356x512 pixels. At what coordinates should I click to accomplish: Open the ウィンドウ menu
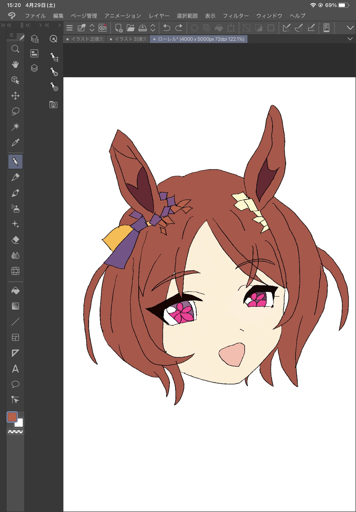point(269,16)
